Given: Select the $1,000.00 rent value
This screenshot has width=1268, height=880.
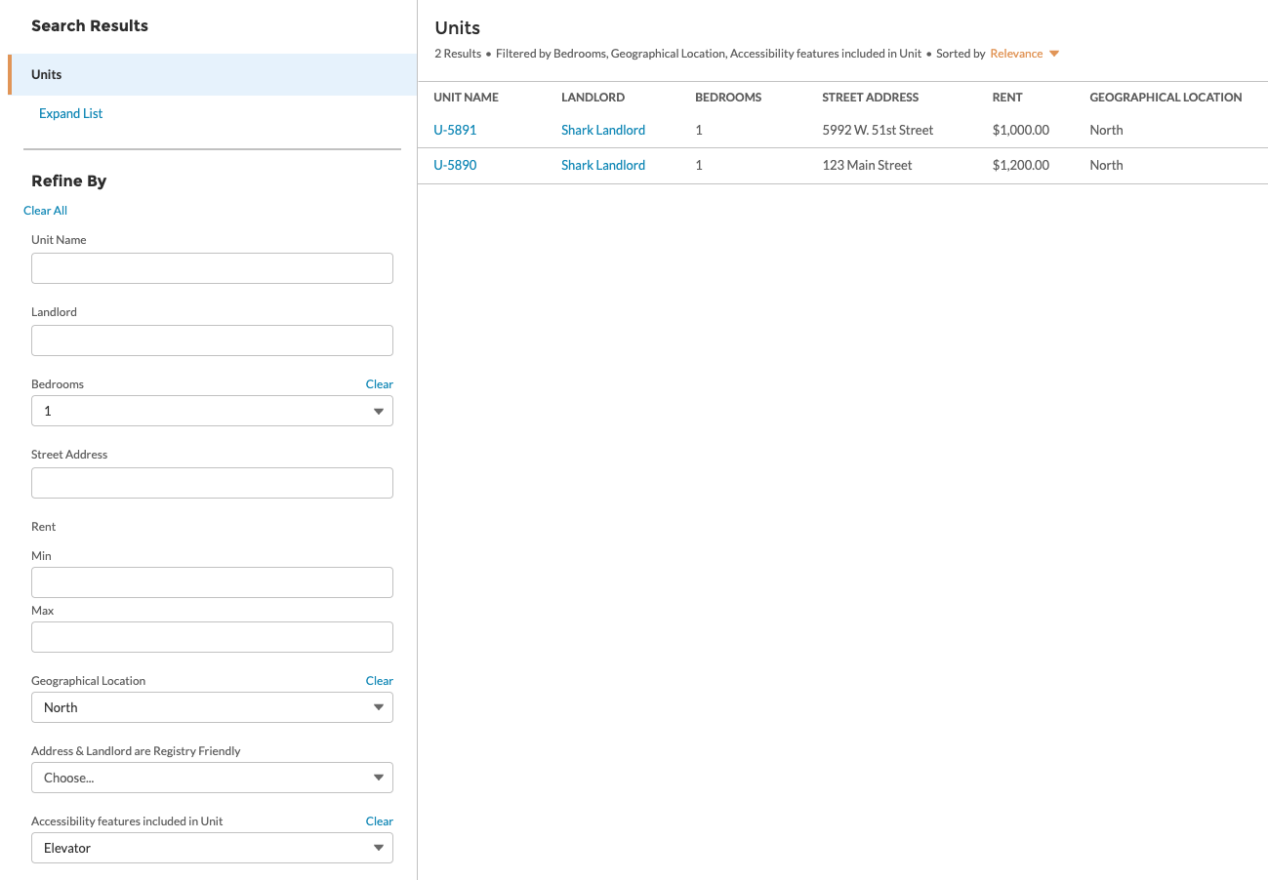Looking at the screenshot, I should coord(1021,130).
